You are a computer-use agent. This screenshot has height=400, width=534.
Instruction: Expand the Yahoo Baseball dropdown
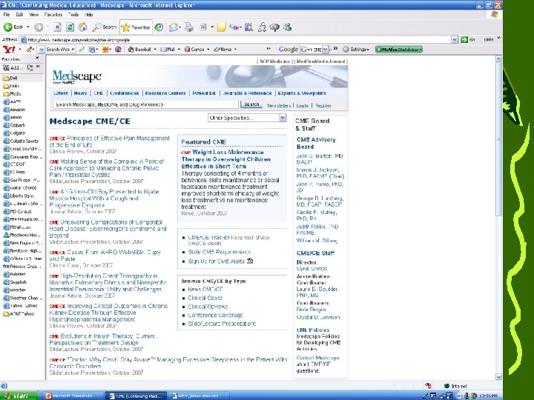pos(155,50)
